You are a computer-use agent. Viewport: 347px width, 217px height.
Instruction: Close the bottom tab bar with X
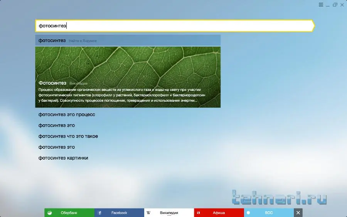pyautogui.click(x=298, y=213)
